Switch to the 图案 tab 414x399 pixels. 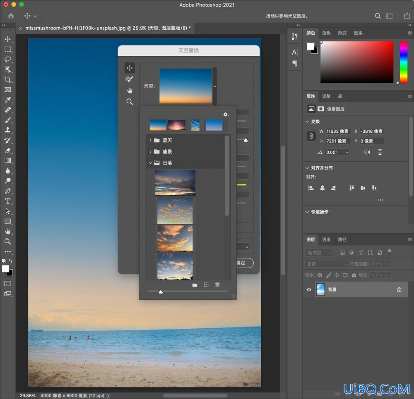358,33
